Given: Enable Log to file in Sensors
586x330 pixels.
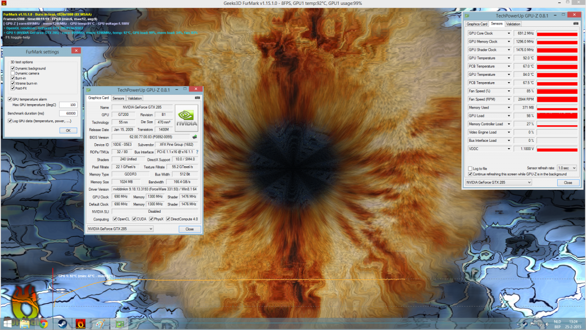Looking at the screenshot, I should [470, 168].
